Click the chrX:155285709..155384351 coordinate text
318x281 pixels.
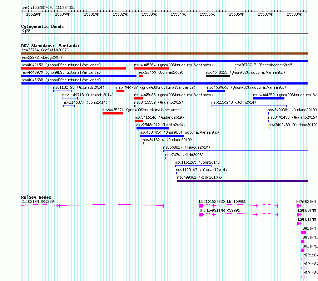point(48,8)
